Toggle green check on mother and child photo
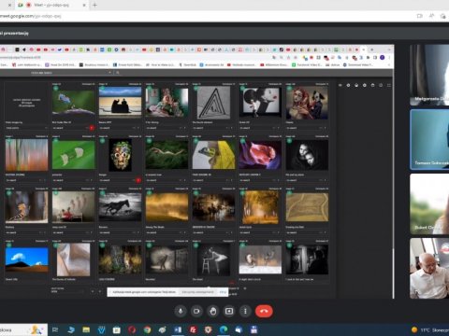 click(289, 141)
